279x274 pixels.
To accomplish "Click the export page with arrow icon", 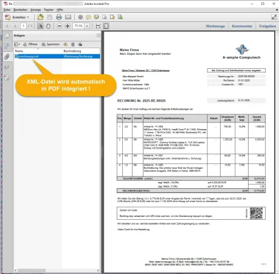I will pyautogui.click(x=112, y=17).
